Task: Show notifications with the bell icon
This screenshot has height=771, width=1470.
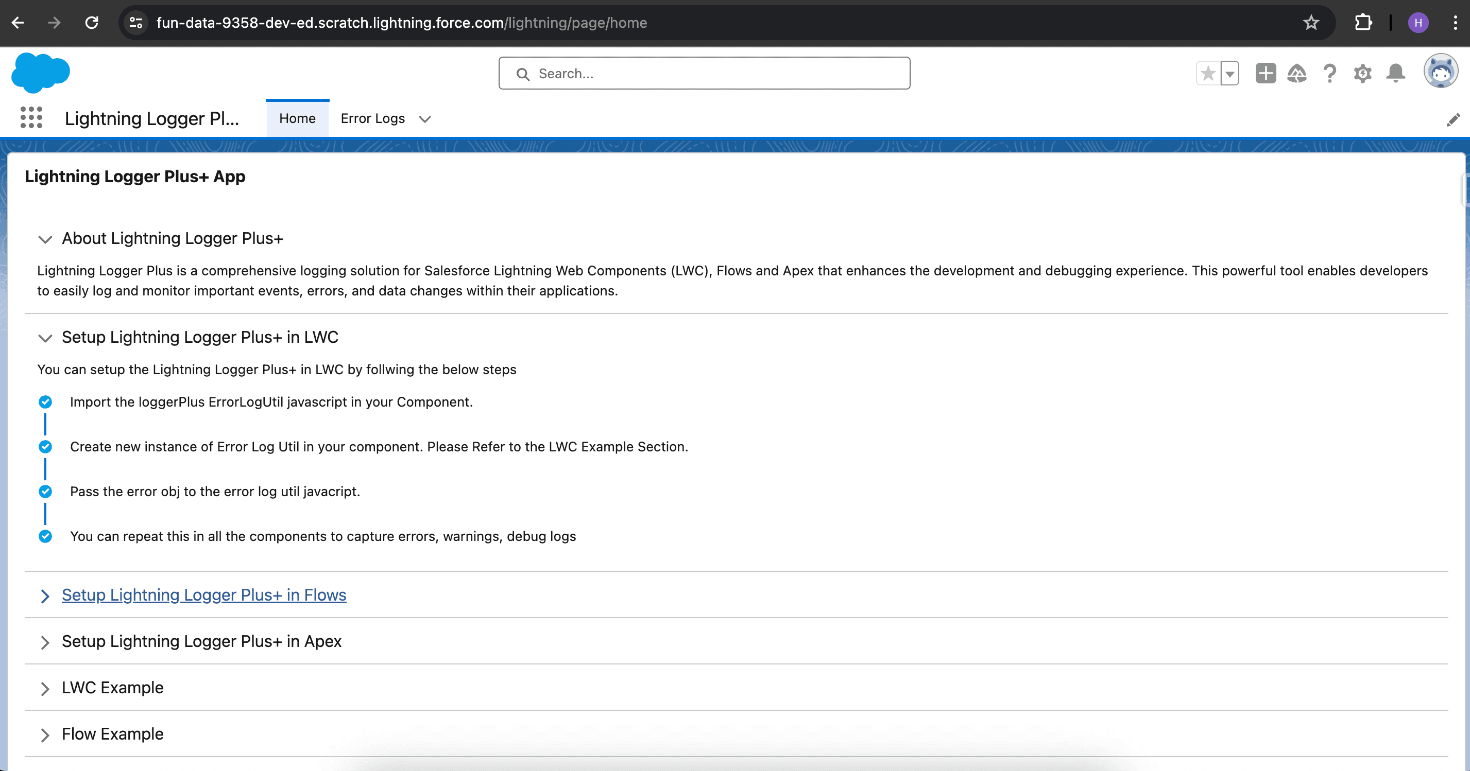Action: 1396,74
